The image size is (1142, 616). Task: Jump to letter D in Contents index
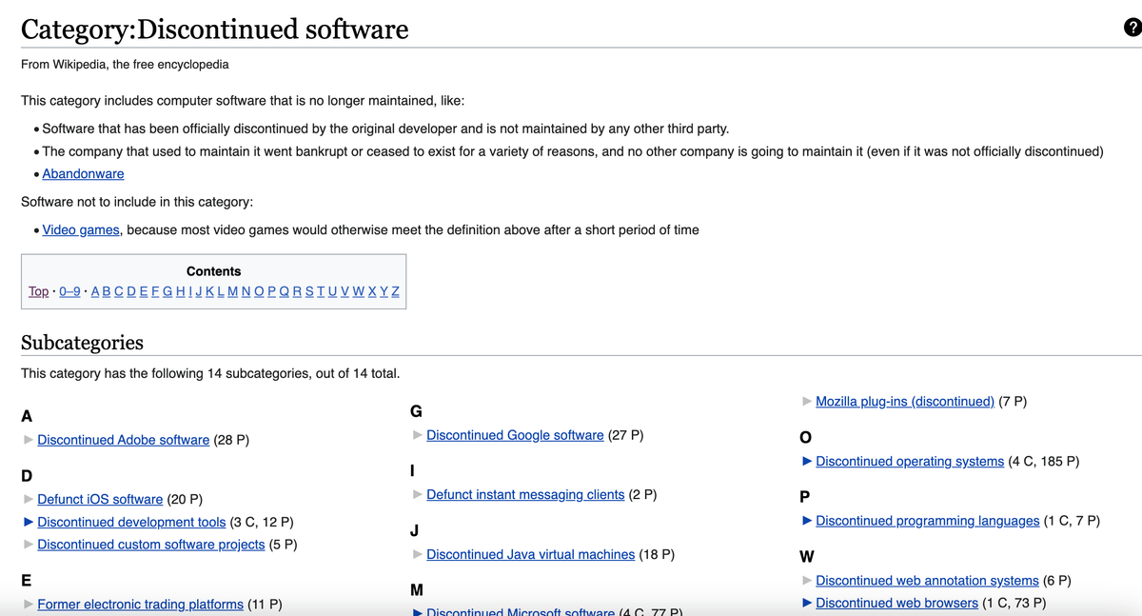point(131,290)
